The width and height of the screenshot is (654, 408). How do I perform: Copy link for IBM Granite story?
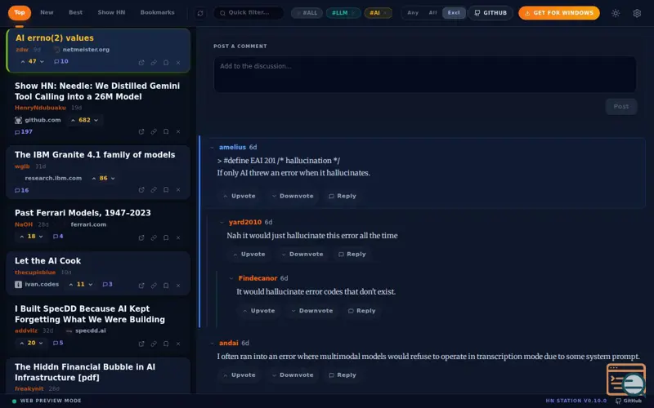click(x=154, y=190)
